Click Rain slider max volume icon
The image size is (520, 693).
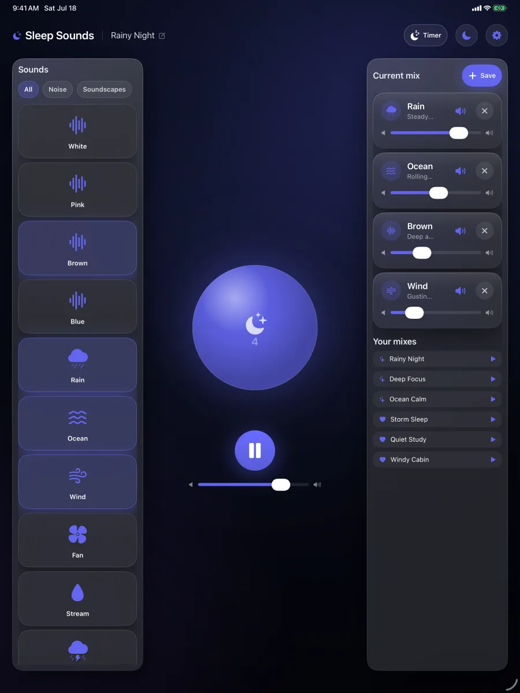(x=489, y=133)
